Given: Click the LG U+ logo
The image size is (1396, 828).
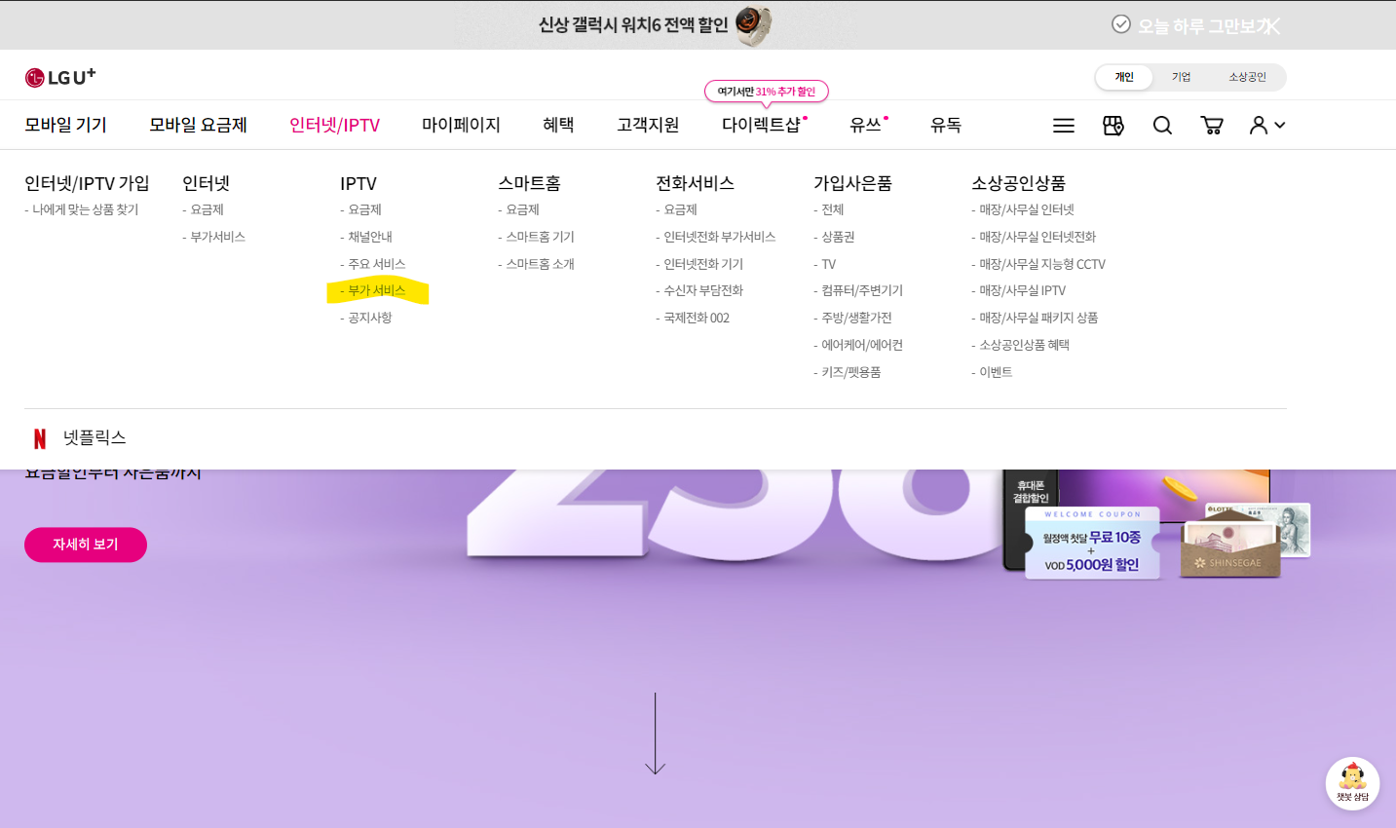Looking at the screenshot, I should pyautogui.click(x=60, y=77).
